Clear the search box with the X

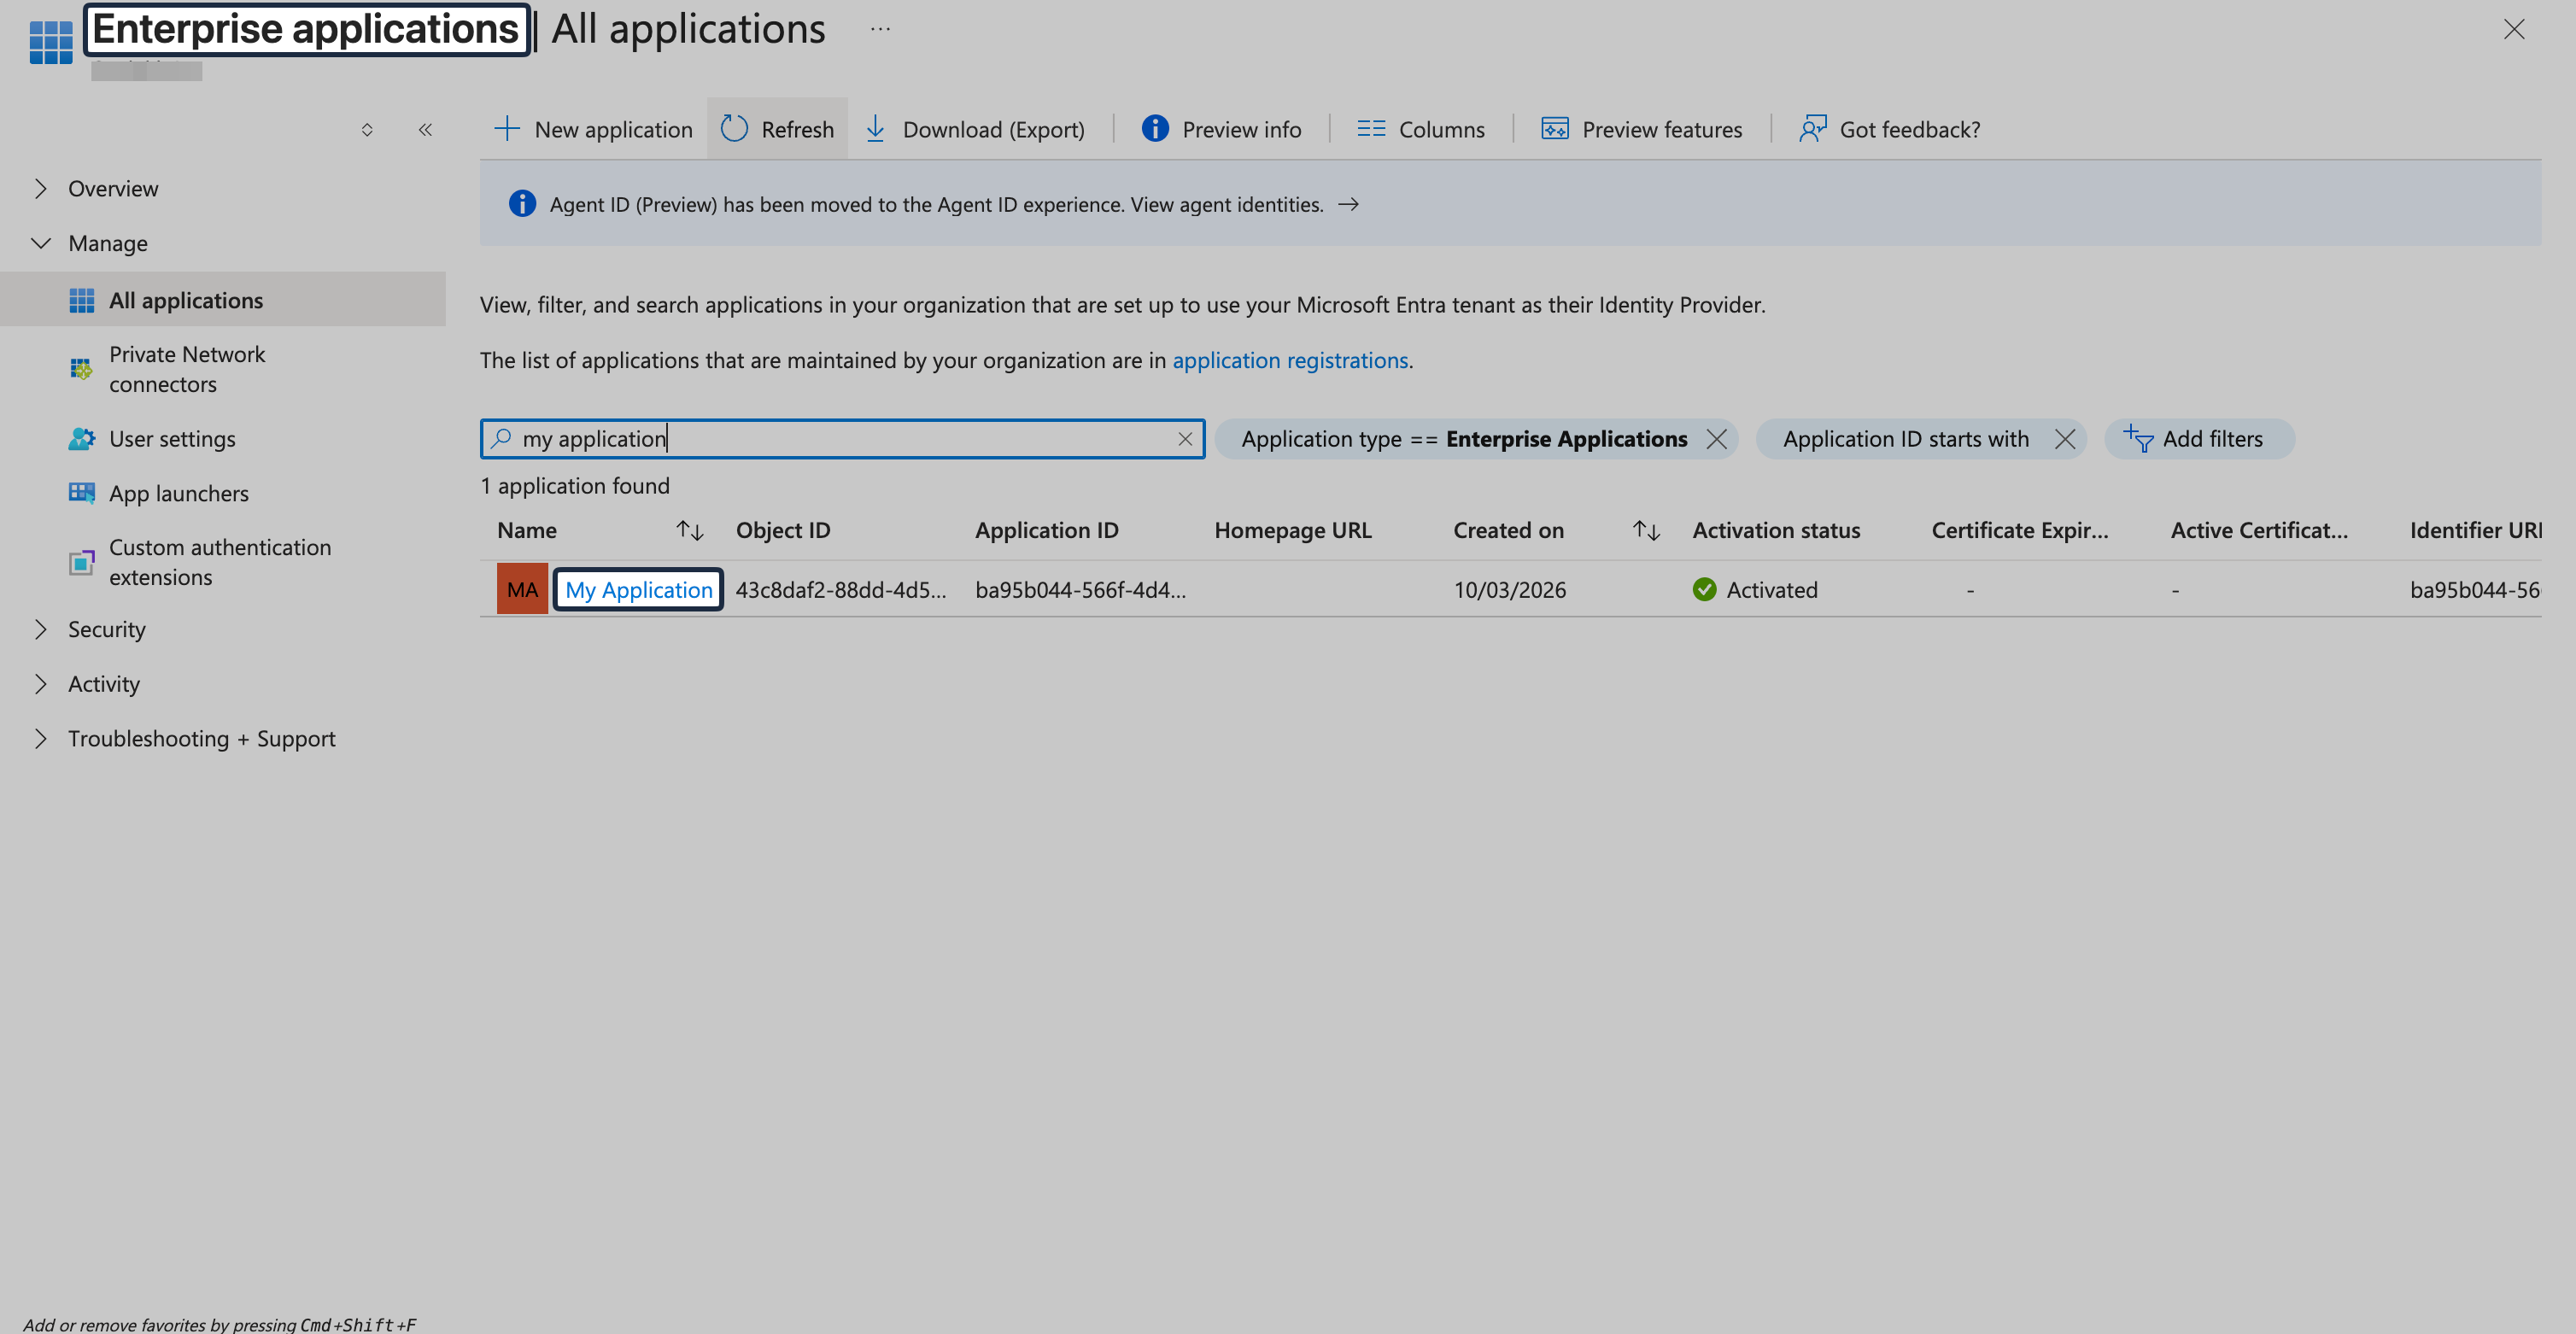(x=1185, y=438)
